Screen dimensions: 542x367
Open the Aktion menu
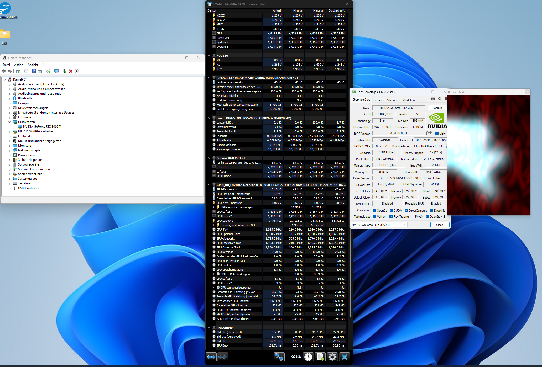point(19,65)
